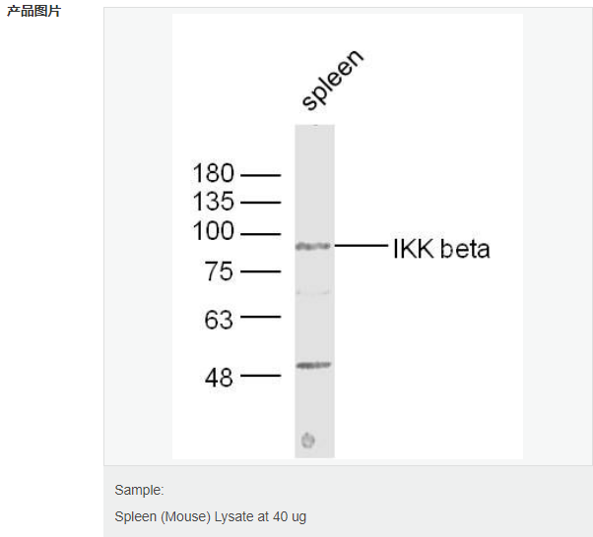Click the Spleen (Mouse) Lysate description text
Image resolution: width=593 pixels, height=537 pixels.
[210, 516]
